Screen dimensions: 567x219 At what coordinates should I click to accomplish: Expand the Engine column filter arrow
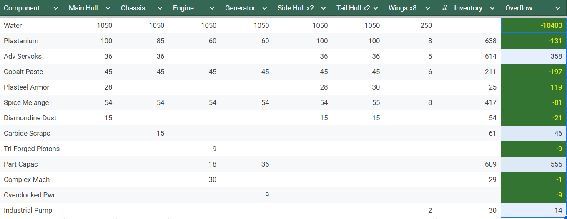point(212,8)
